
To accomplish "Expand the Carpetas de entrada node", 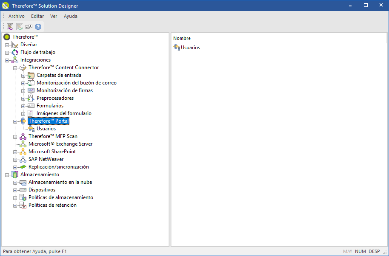I will coord(23,76).
